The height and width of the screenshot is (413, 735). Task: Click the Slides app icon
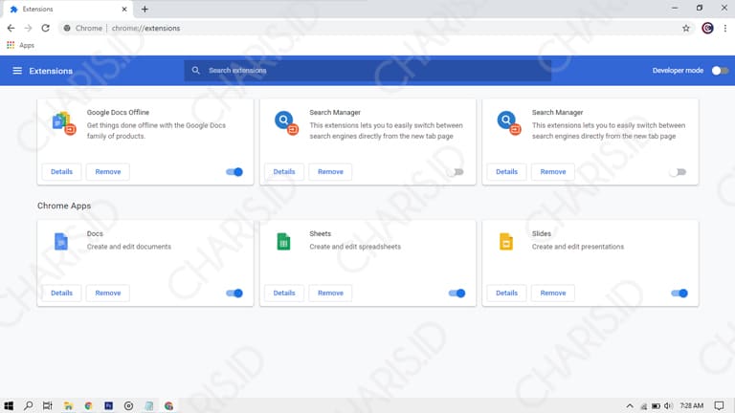pyautogui.click(x=505, y=242)
